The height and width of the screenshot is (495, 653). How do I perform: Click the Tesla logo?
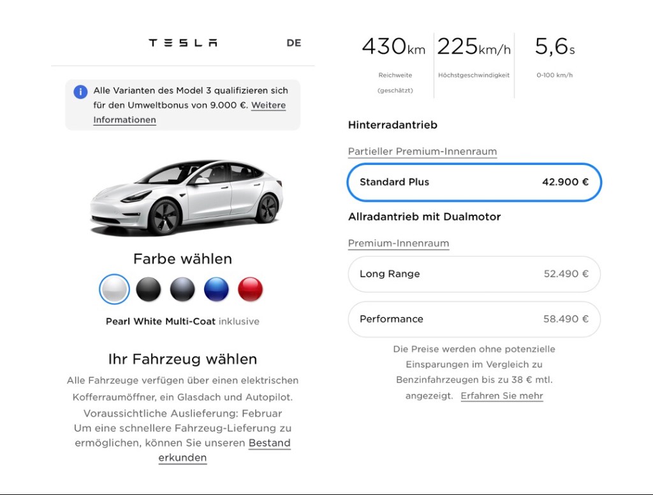[x=182, y=43]
